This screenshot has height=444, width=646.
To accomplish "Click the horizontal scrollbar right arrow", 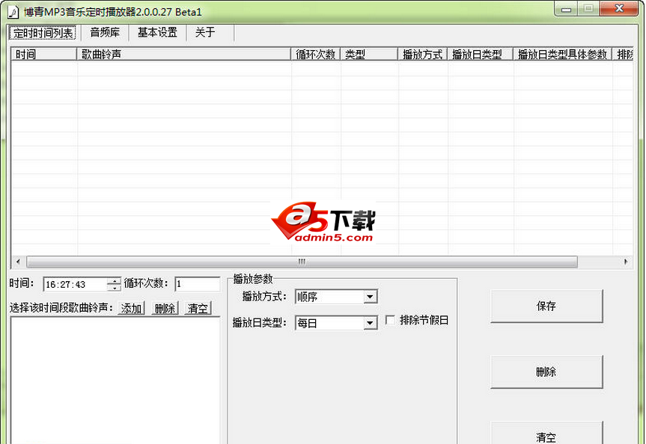I will point(626,262).
